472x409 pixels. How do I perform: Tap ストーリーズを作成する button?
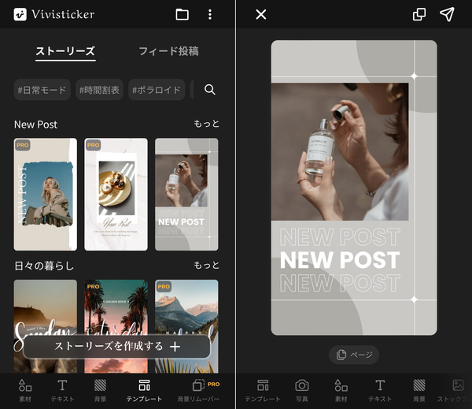tap(116, 347)
